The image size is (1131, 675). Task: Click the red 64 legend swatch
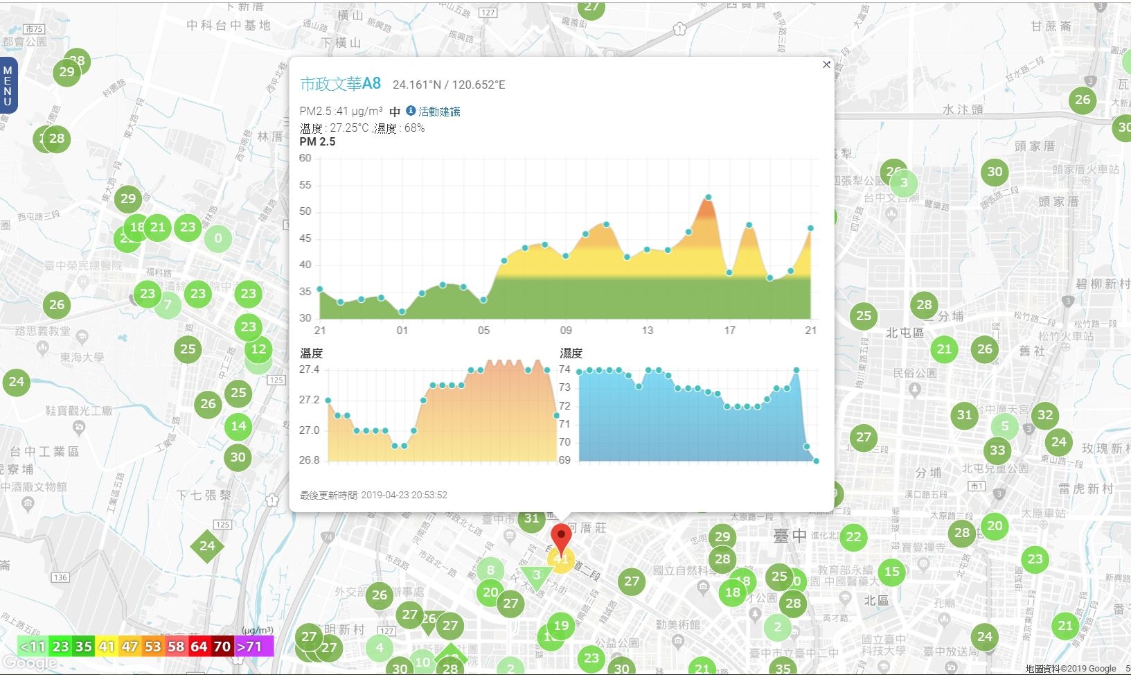click(199, 647)
